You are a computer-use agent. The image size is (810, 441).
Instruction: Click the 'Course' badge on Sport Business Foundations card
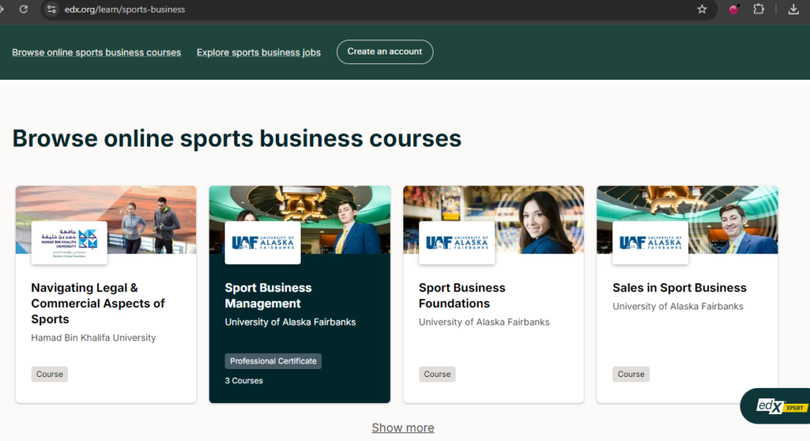437,374
